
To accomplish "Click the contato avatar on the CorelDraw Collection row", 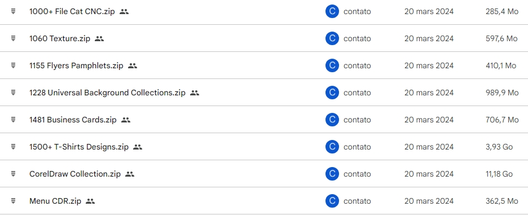I will point(332,174).
